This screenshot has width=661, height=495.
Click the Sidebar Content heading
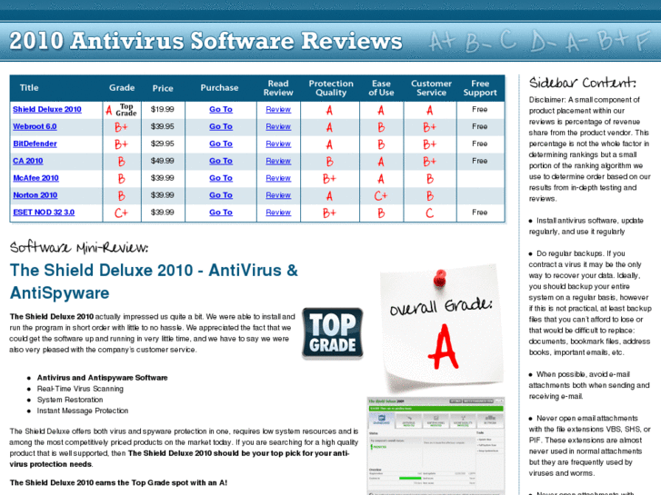pyautogui.click(x=583, y=82)
